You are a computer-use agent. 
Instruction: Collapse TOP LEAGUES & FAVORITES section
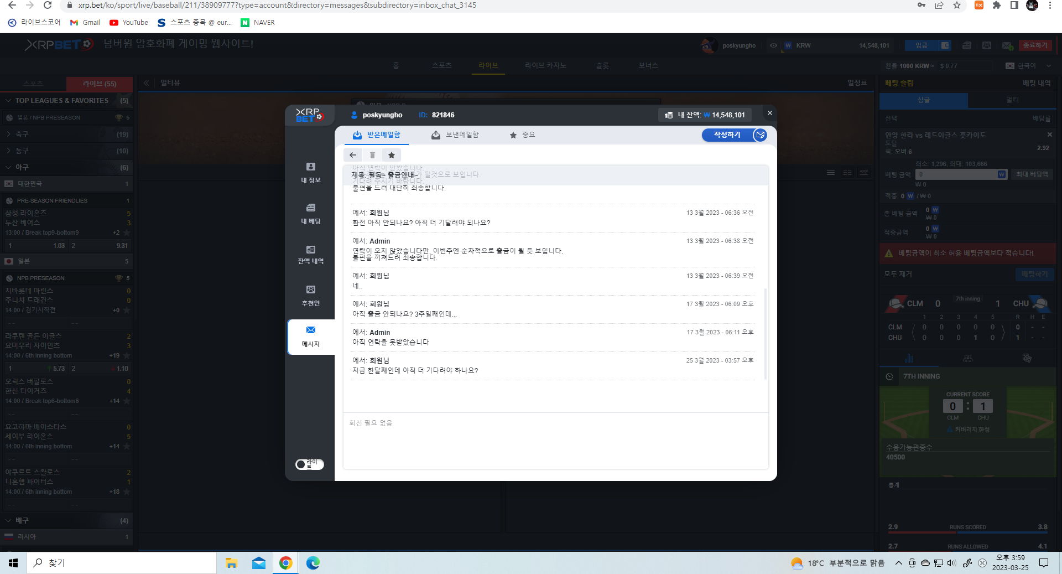point(9,101)
